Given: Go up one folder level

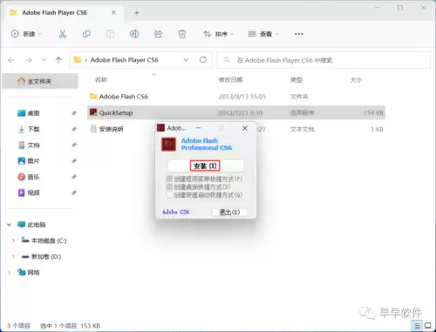Looking at the screenshot, I should coord(58,60).
